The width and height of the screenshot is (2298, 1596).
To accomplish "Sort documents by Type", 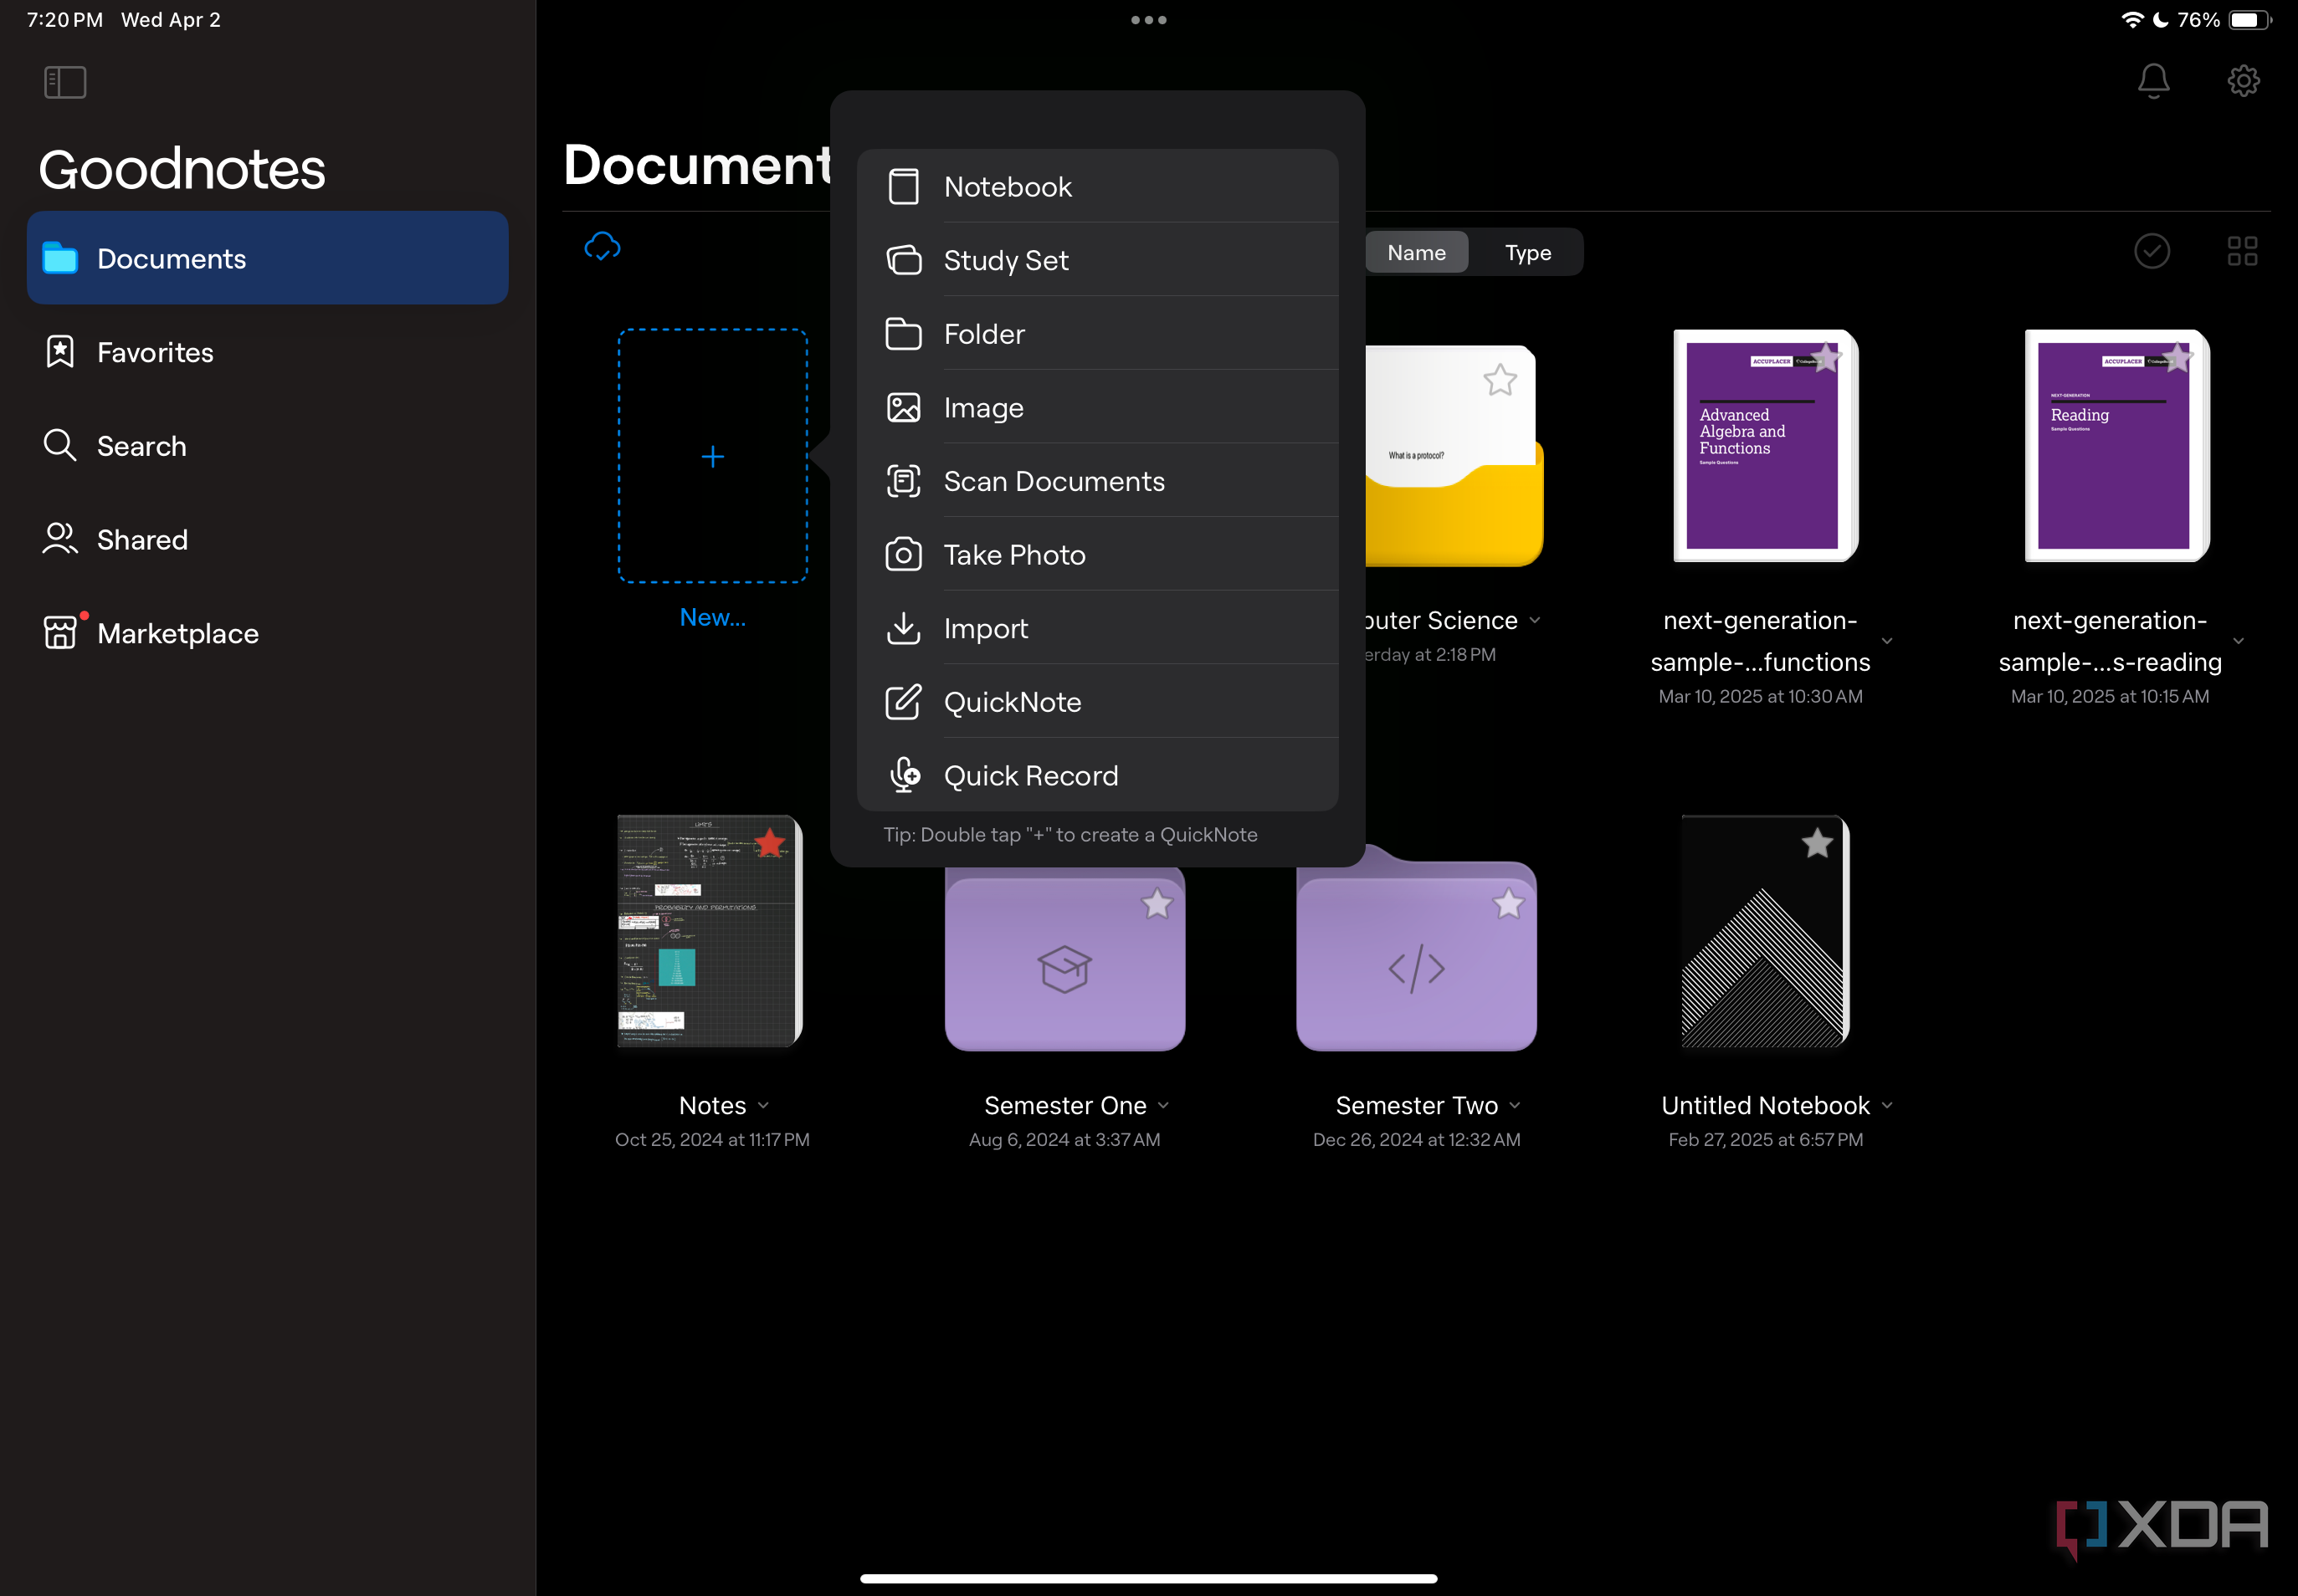I will [x=1527, y=252].
